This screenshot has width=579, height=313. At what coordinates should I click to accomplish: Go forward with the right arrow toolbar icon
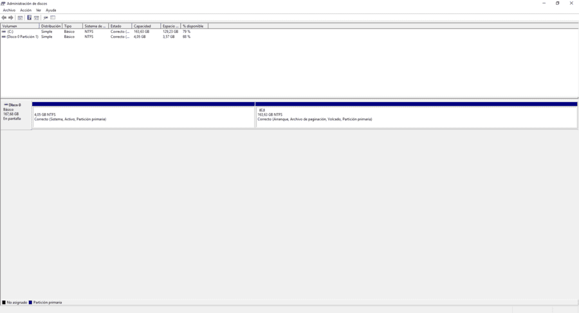[x=11, y=18]
